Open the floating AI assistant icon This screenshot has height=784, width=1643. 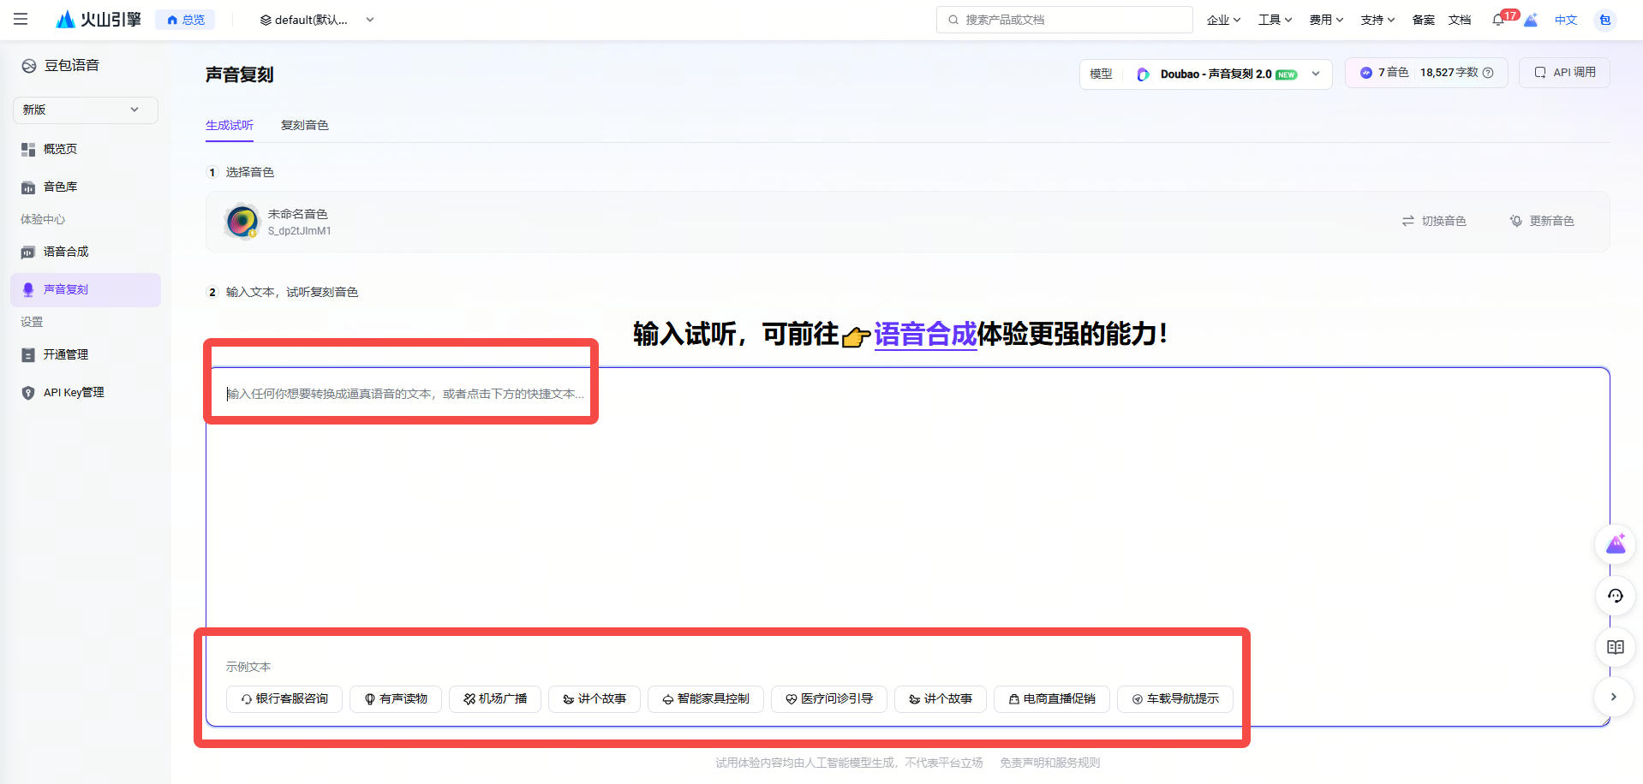pyautogui.click(x=1616, y=544)
